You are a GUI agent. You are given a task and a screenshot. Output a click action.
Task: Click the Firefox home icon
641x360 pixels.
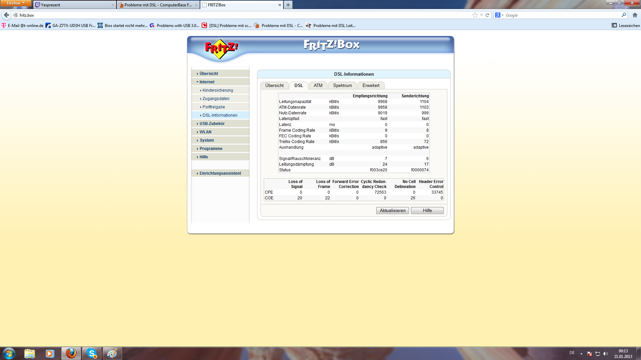[x=635, y=15]
